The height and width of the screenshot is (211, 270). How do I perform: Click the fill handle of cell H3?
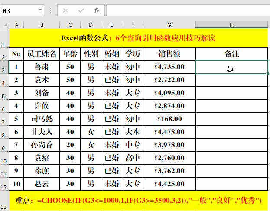click(x=267, y=74)
